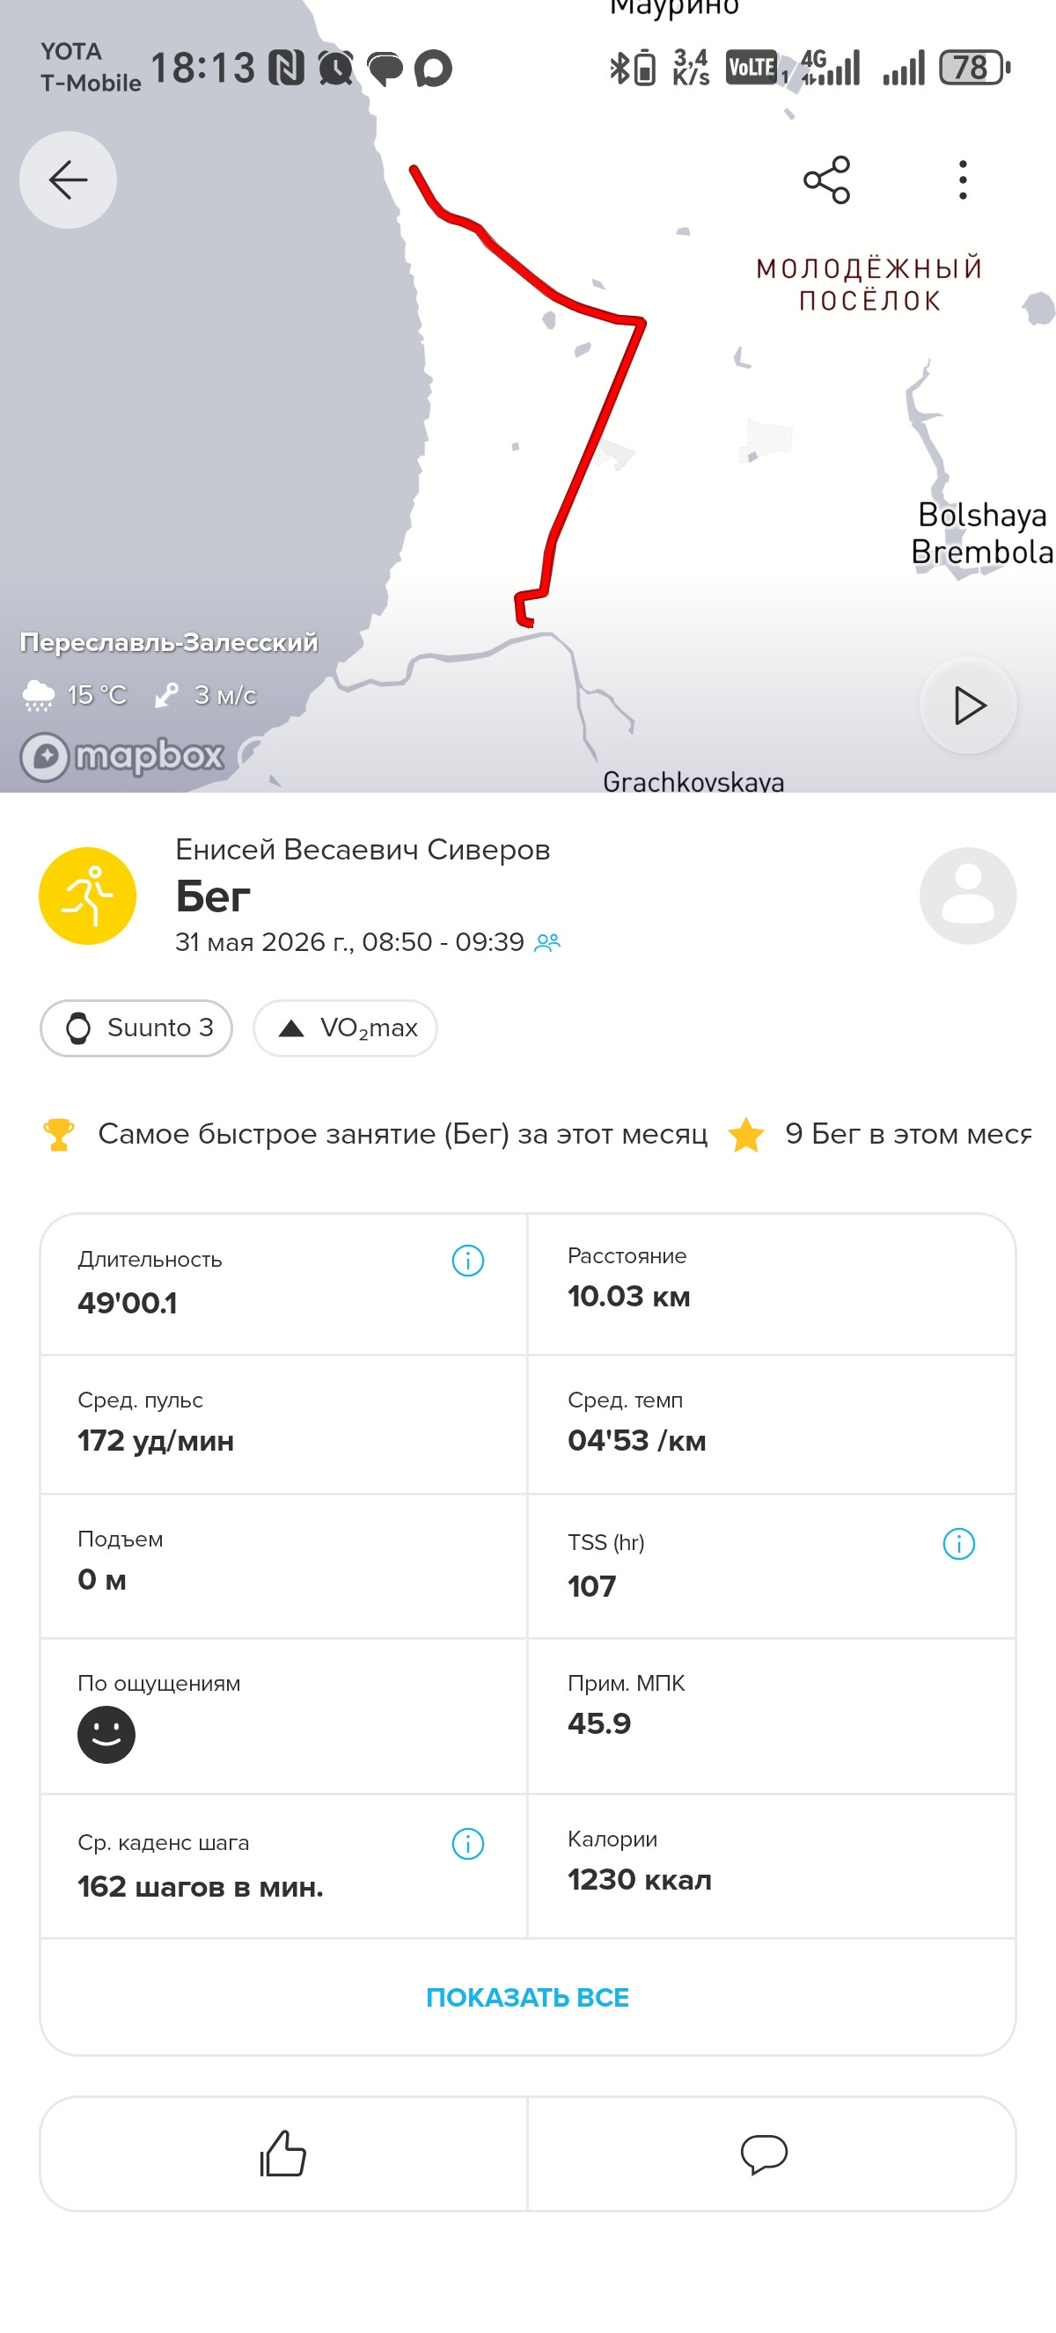The image size is (1056, 2333).
Task: Open the VO₂max tag chip
Action: pos(345,1028)
